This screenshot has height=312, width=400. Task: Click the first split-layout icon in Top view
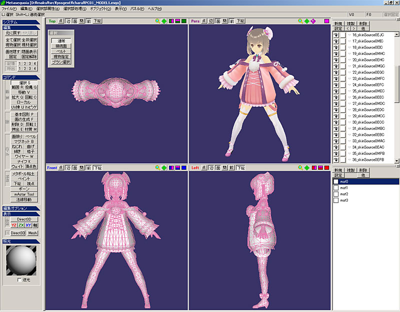[x=171, y=21]
